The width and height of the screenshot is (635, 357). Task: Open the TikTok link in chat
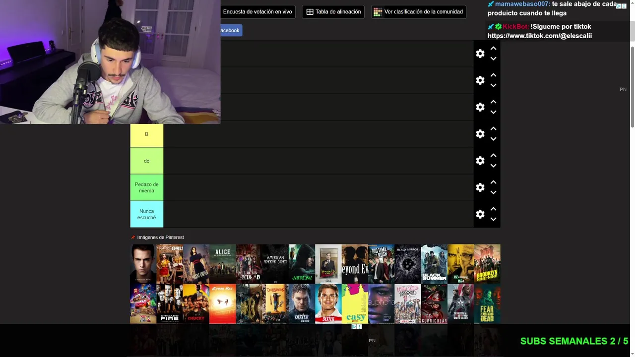(x=540, y=36)
